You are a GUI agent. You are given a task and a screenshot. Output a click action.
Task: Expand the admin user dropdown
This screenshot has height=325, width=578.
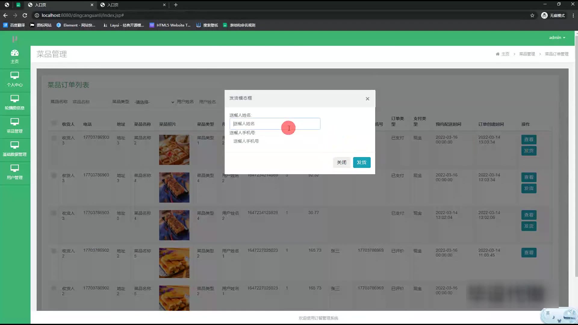557,38
